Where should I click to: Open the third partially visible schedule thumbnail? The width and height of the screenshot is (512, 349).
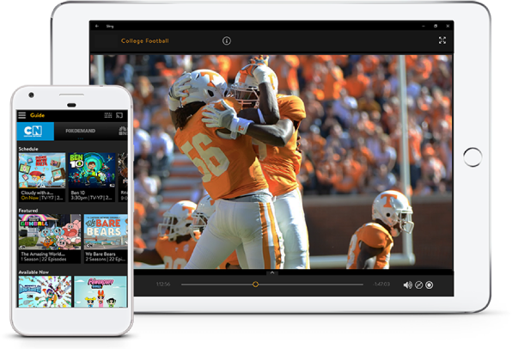(x=123, y=171)
